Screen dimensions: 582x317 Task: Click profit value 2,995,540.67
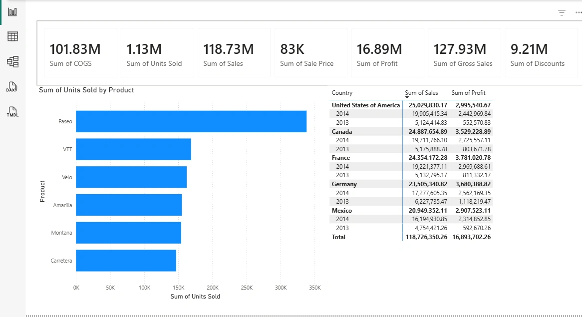coord(473,105)
